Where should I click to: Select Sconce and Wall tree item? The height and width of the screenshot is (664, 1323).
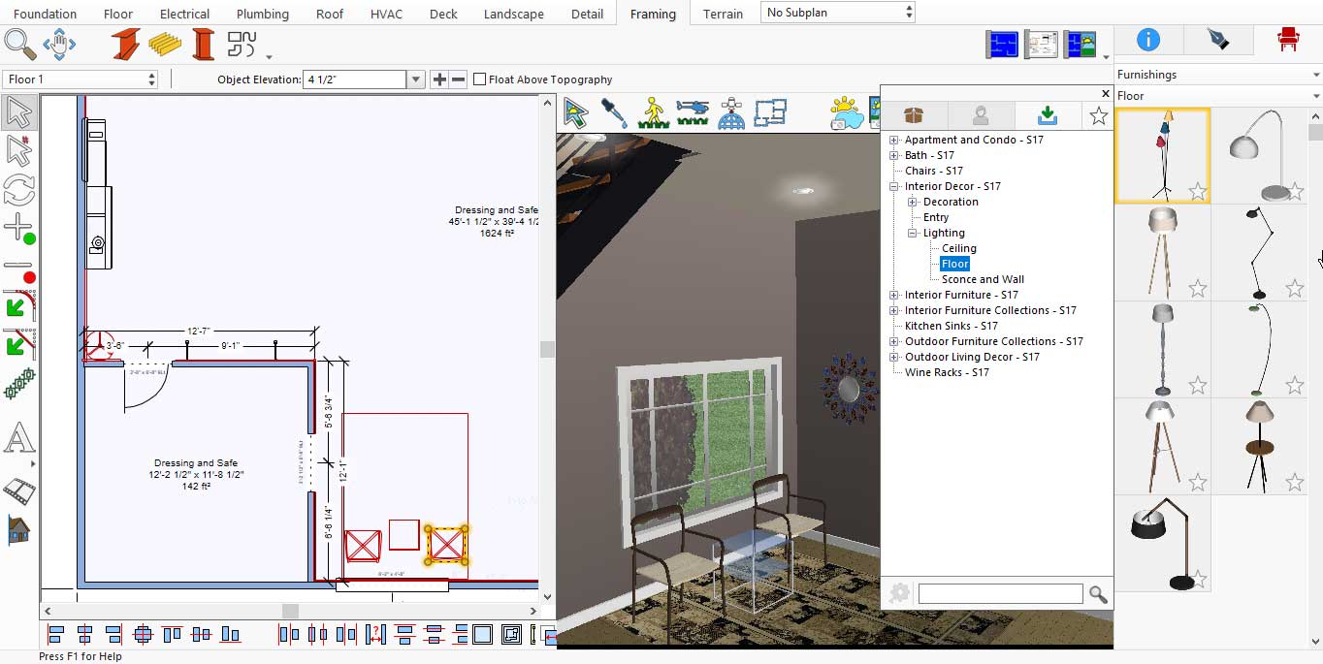983,279
